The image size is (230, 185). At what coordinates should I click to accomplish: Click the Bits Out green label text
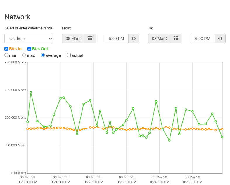coord(40,49)
